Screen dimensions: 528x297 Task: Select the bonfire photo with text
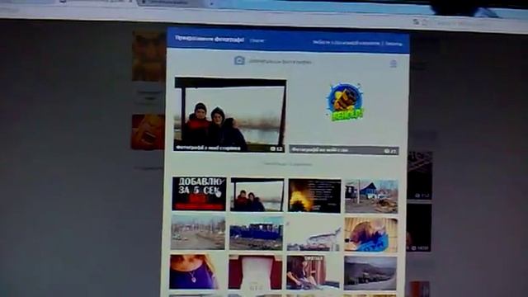click(314, 196)
